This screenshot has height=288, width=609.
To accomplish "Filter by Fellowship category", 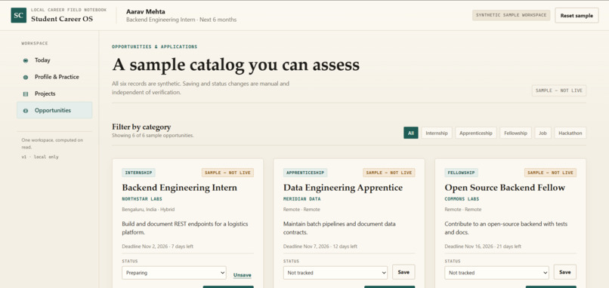I will pyautogui.click(x=515, y=133).
